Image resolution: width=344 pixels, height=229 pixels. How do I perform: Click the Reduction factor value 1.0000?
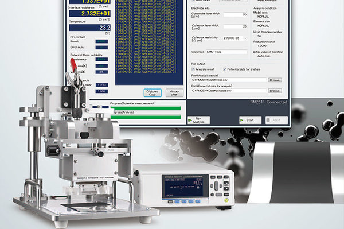tap(262, 46)
